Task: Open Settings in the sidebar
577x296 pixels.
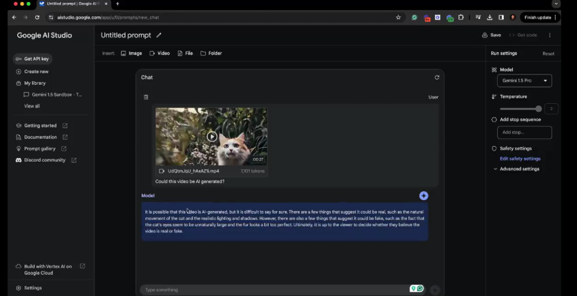Action: 29,288
